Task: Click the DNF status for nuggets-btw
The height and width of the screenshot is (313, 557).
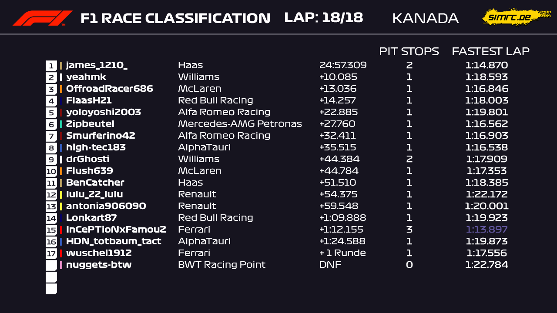Action: pos(330,265)
